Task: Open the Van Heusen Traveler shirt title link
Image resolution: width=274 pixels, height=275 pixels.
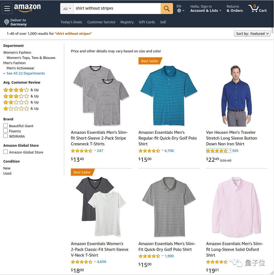Action: pyautogui.click(x=232, y=138)
